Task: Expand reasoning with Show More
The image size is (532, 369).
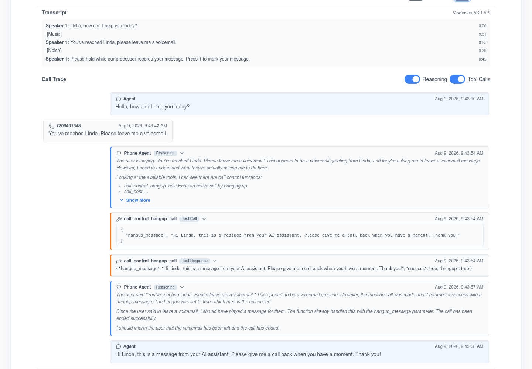Action: [x=135, y=200]
